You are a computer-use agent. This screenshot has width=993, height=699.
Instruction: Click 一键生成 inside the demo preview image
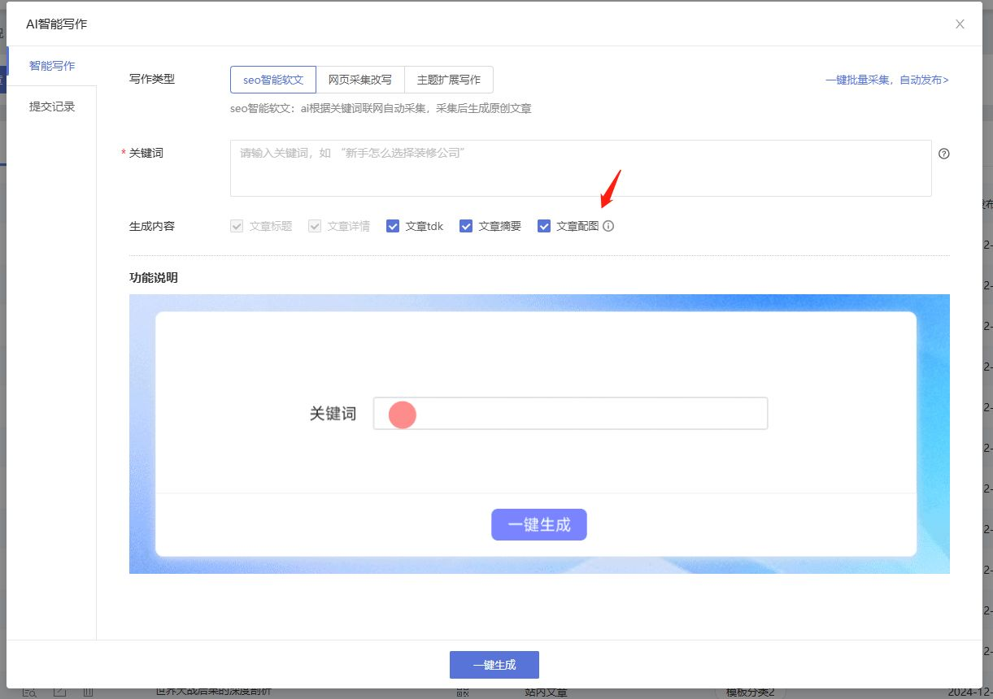pos(538,525)
